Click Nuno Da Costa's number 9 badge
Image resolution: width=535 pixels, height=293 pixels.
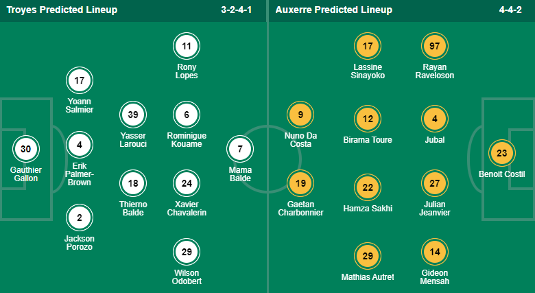[300, 115]
